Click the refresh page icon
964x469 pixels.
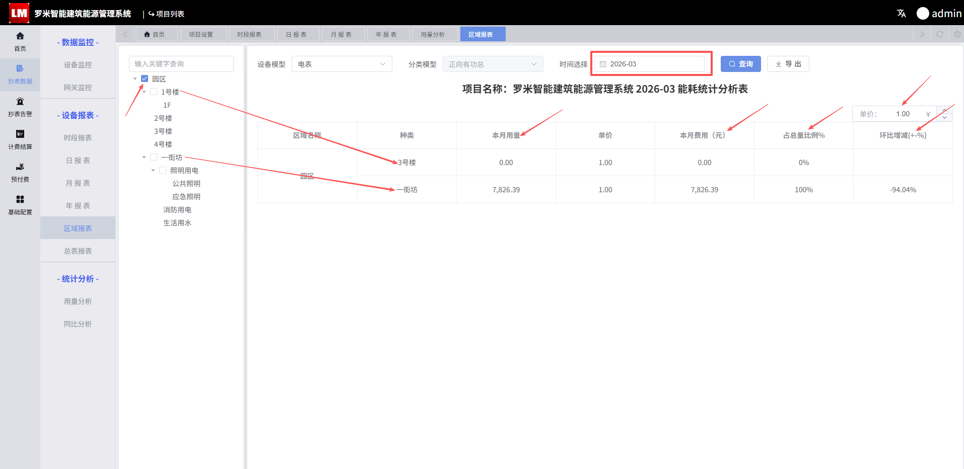pos(940,34)
